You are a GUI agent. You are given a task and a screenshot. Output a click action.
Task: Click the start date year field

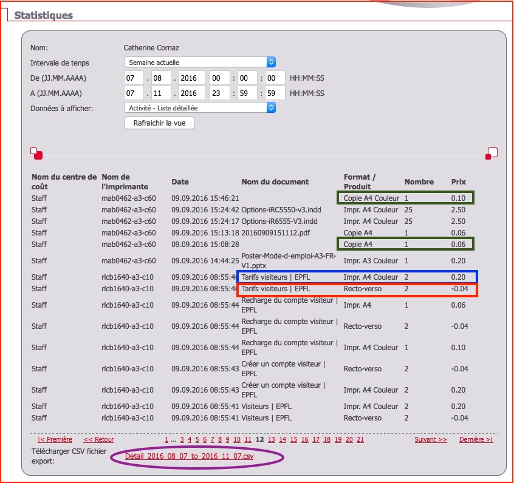point(191,78)
